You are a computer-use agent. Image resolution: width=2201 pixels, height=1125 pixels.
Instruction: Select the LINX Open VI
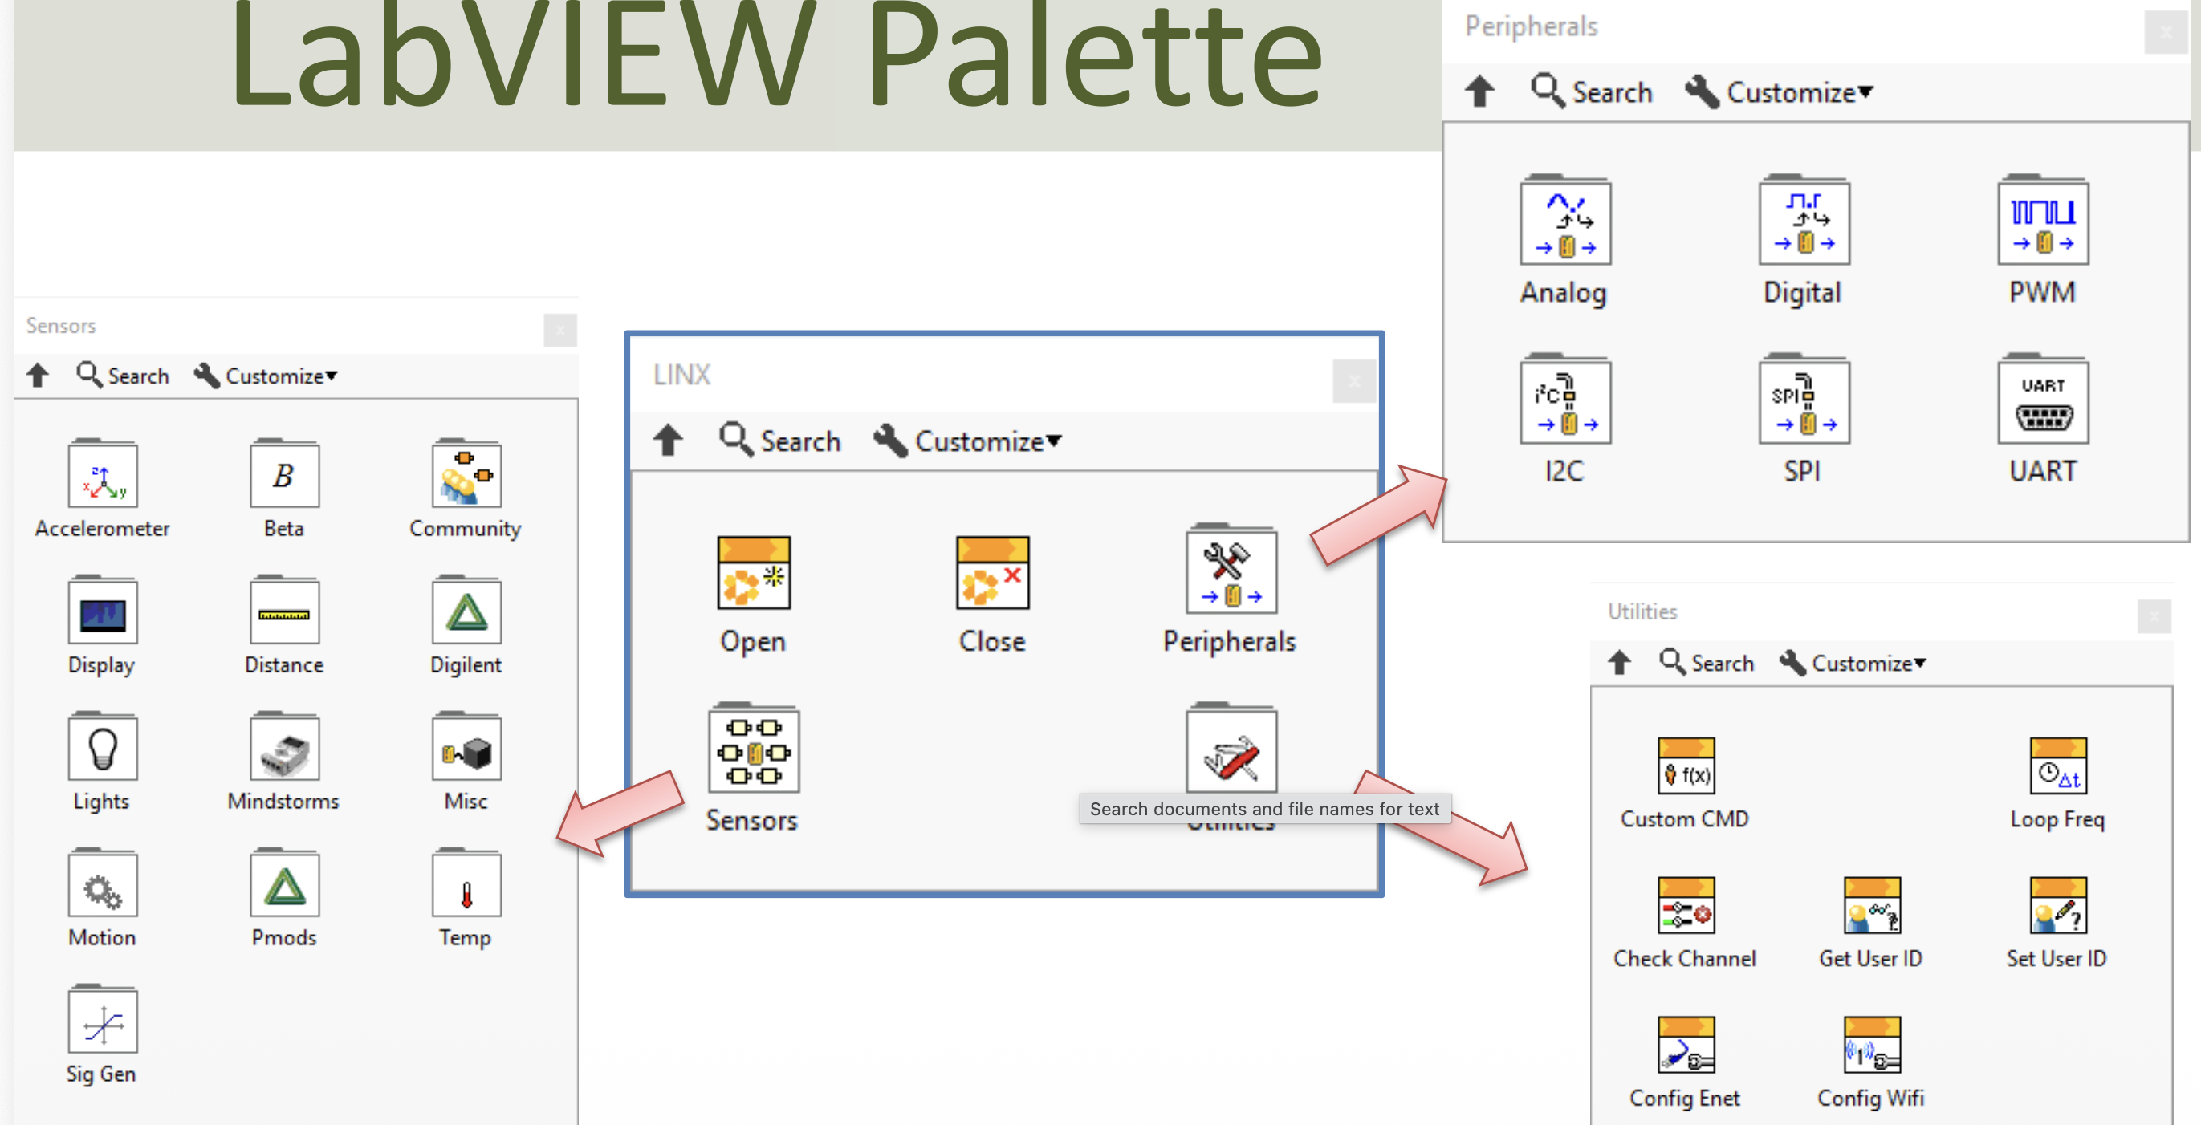(x=754, y=572)
